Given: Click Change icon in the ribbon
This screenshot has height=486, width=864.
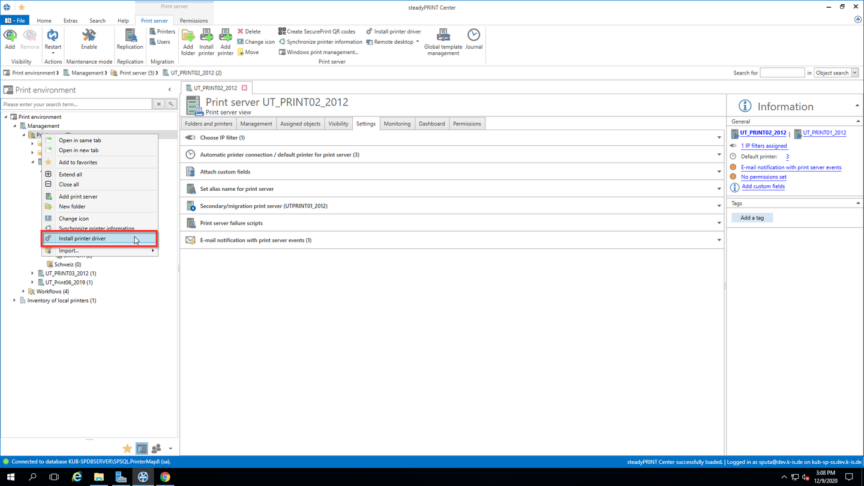Looking at the screenshot, I should point(256,42).
